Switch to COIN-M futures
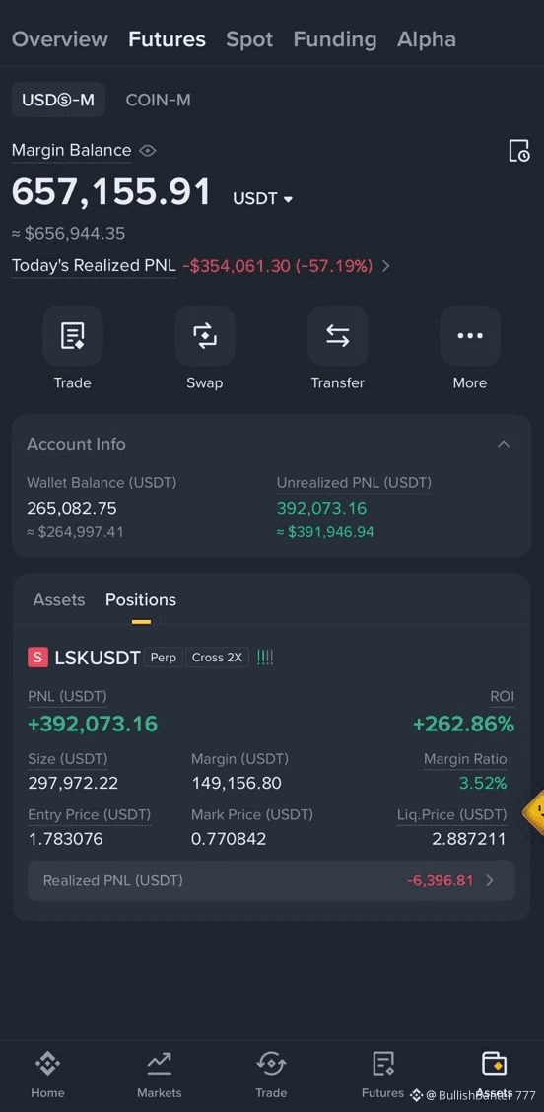Viewport: 544px width, 1112px height. (x=158, y=100)
